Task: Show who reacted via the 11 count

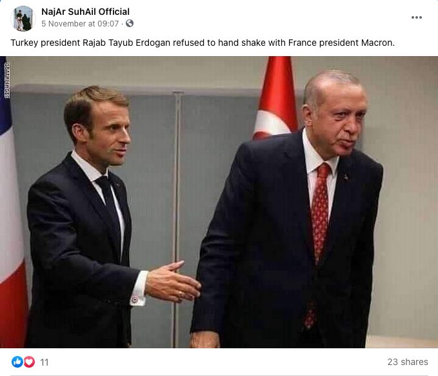Action: click(45, 362)
